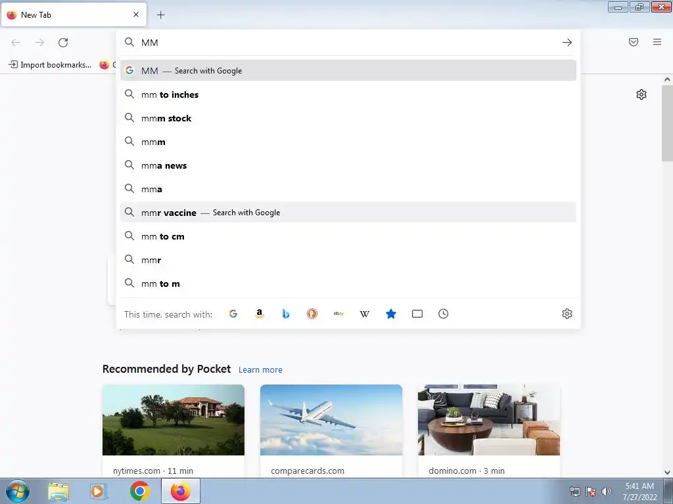Click scrollbar down arrow
The image size is (673, 504).
(667, 472)
